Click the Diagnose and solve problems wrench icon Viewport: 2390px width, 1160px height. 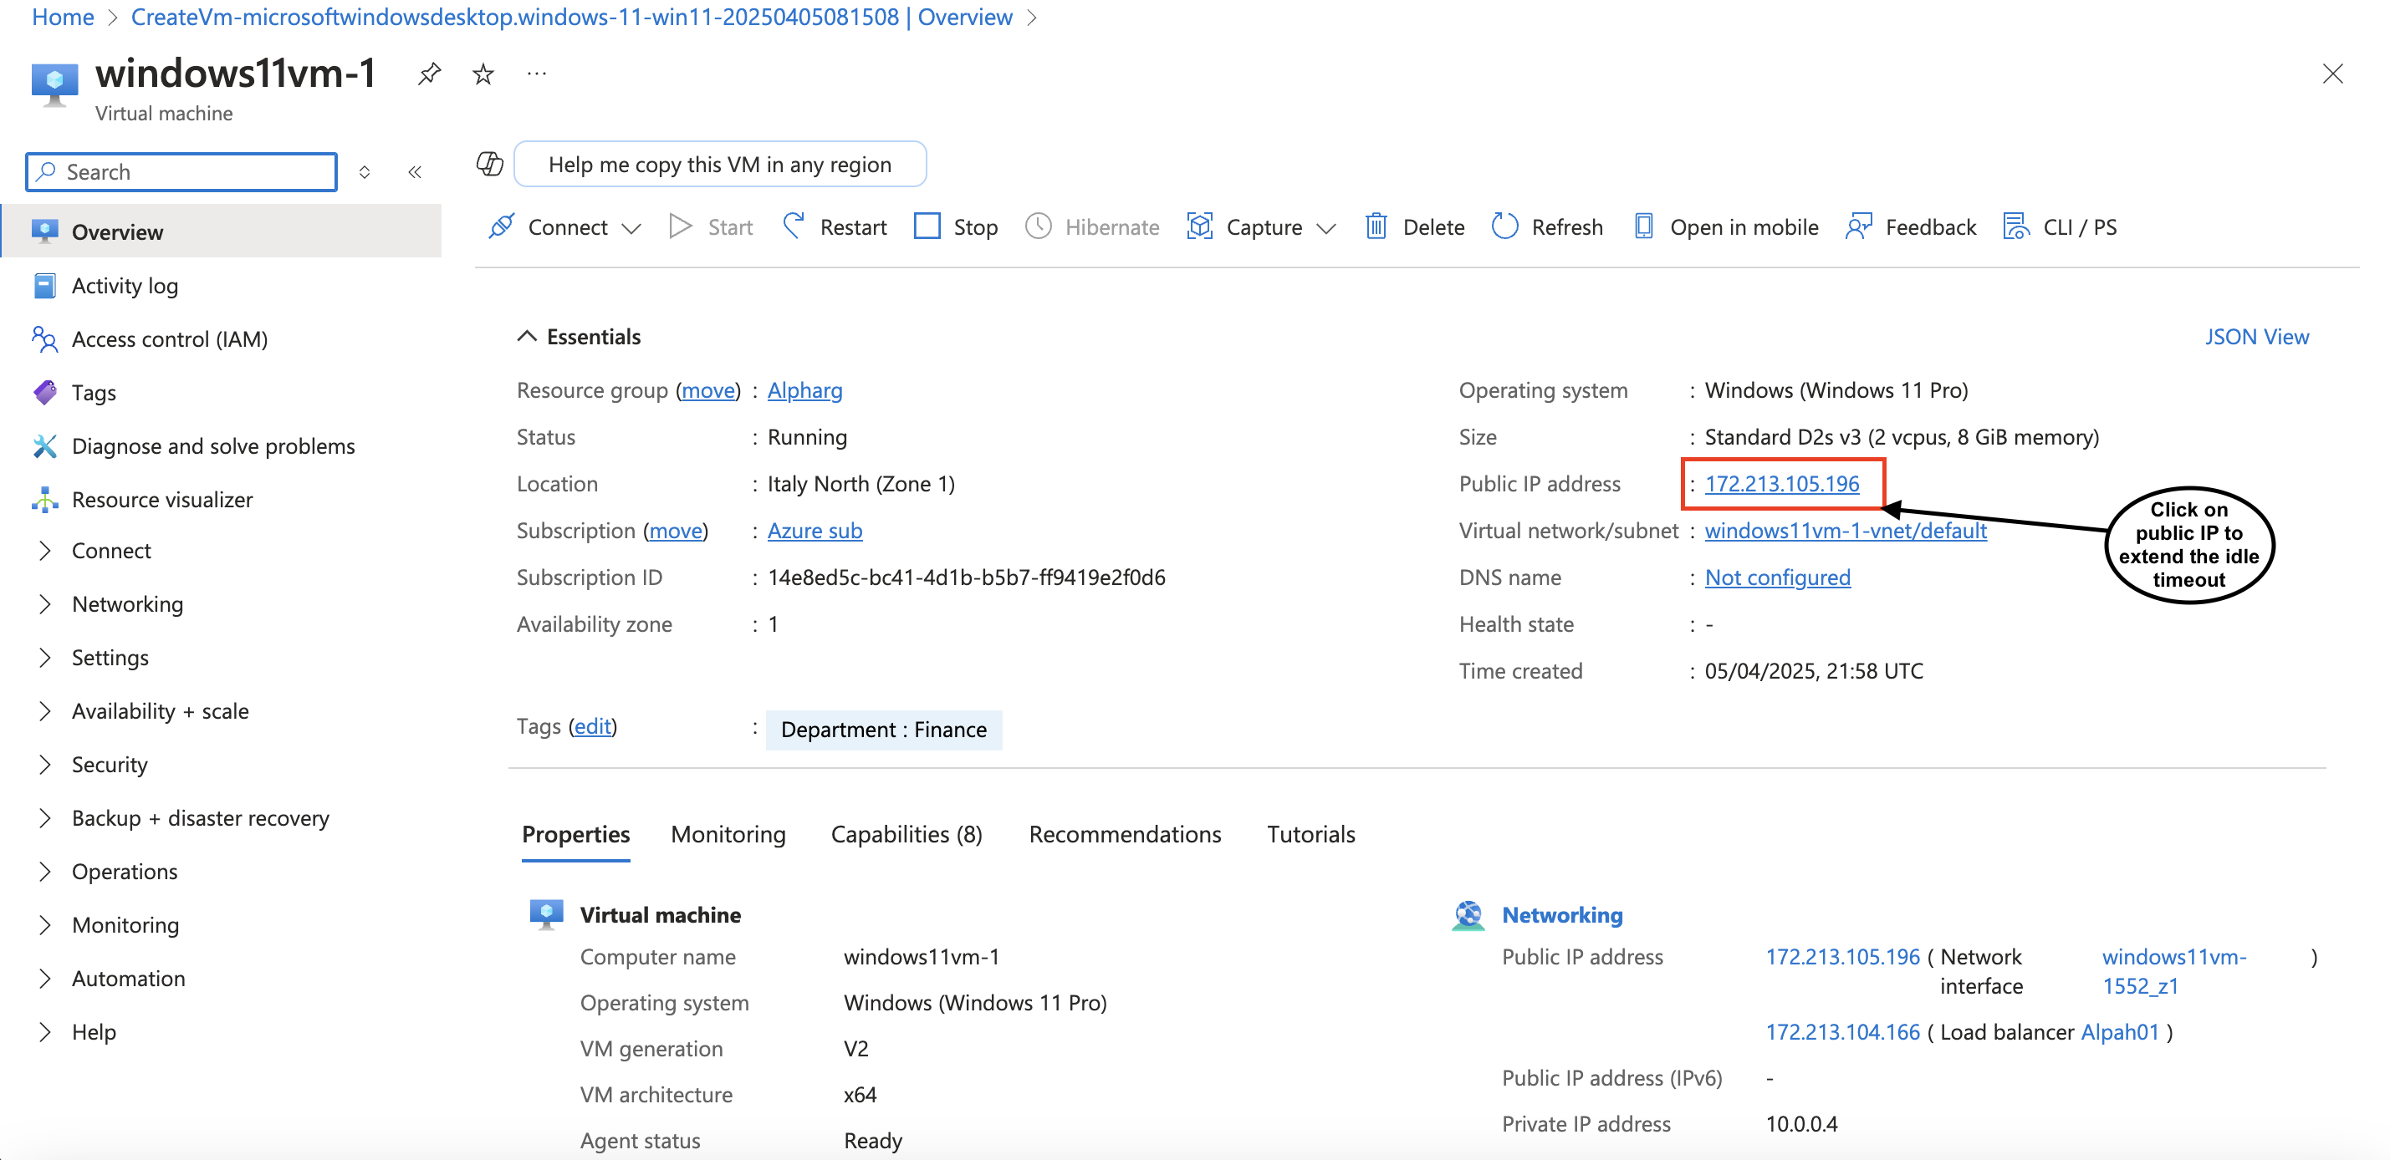point(44,446)
